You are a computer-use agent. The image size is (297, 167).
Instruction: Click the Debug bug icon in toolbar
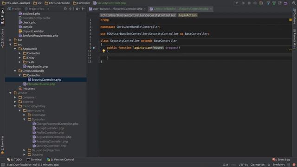249,3
